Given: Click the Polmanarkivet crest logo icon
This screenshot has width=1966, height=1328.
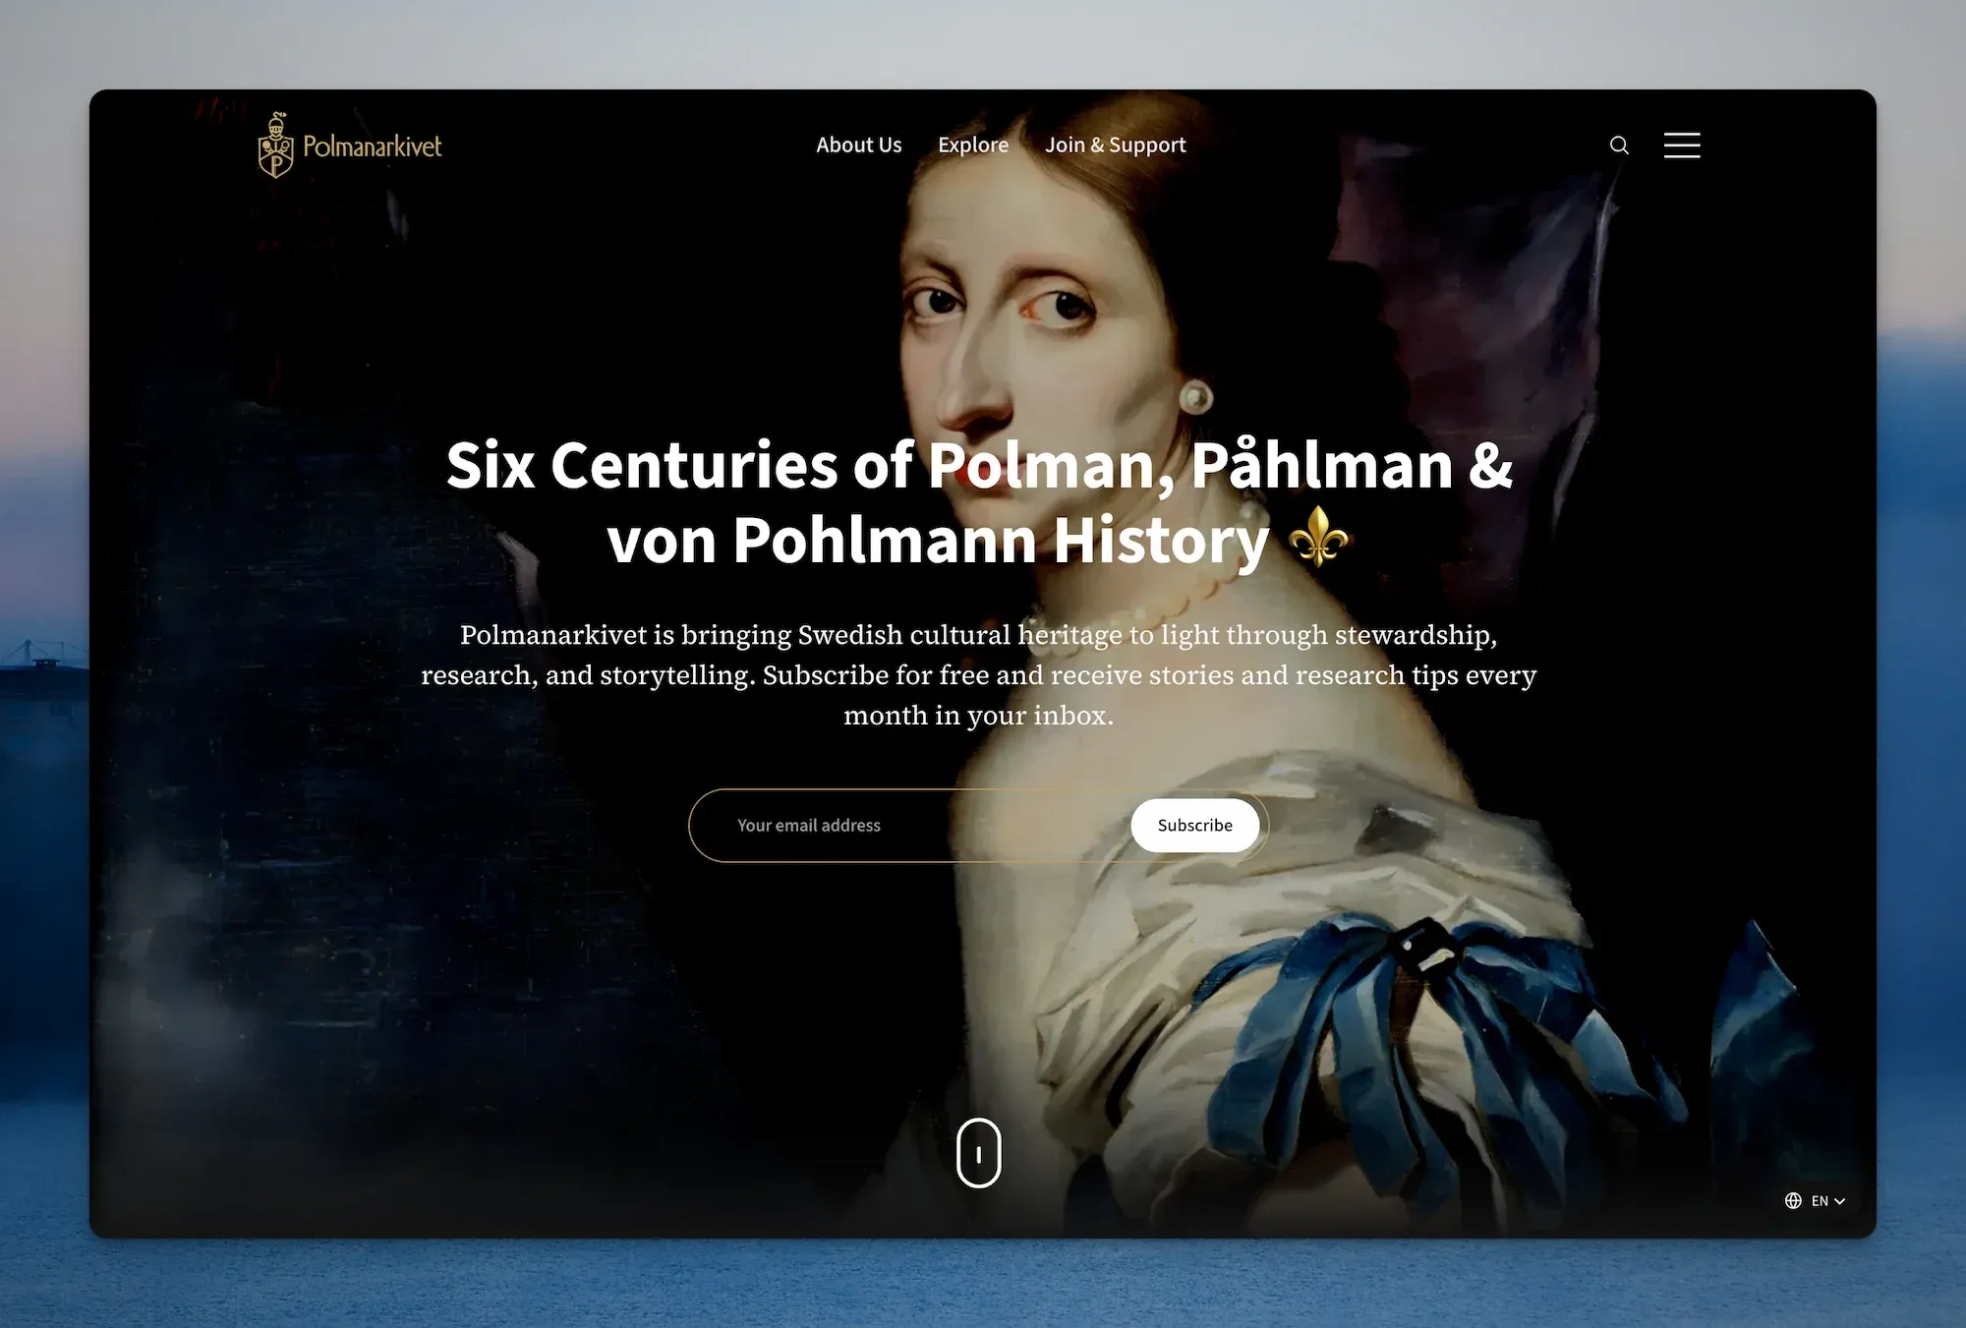Looking at the screenshot, I should [x=275, y=144].
